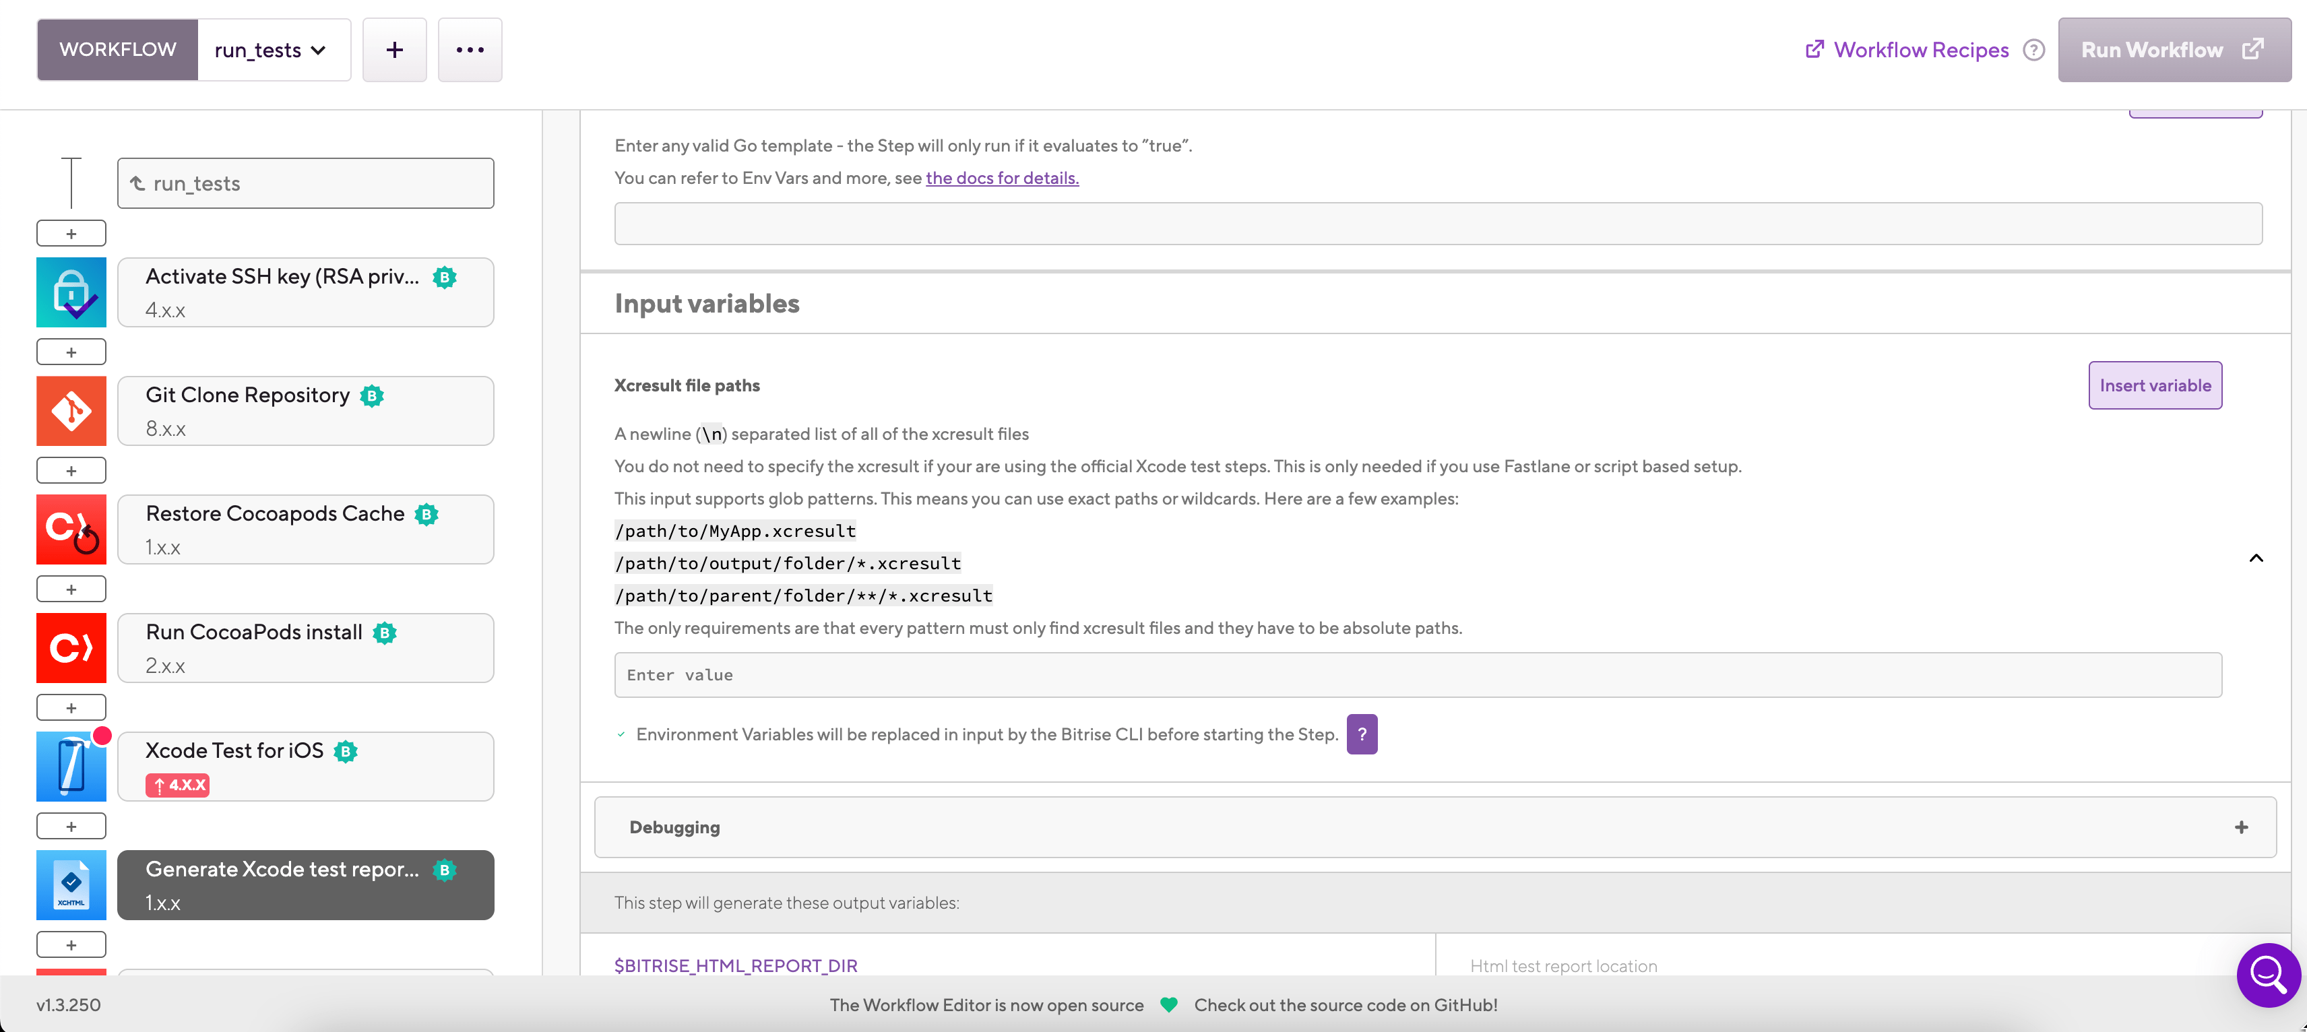Click the Git Clone Repository step icon
Image resolution: width=2307 pixels, height=1032 pixels.
[x=71, y=411]
